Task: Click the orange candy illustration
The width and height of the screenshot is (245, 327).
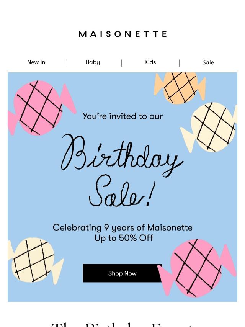Action: (180, 87)
